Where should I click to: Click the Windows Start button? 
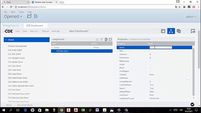[x=3, y=110]
